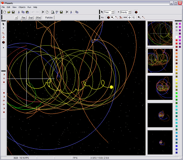Select the bottom preview thumbnail
The height and width of the screenshot is (160, 183).
[160, 143]
